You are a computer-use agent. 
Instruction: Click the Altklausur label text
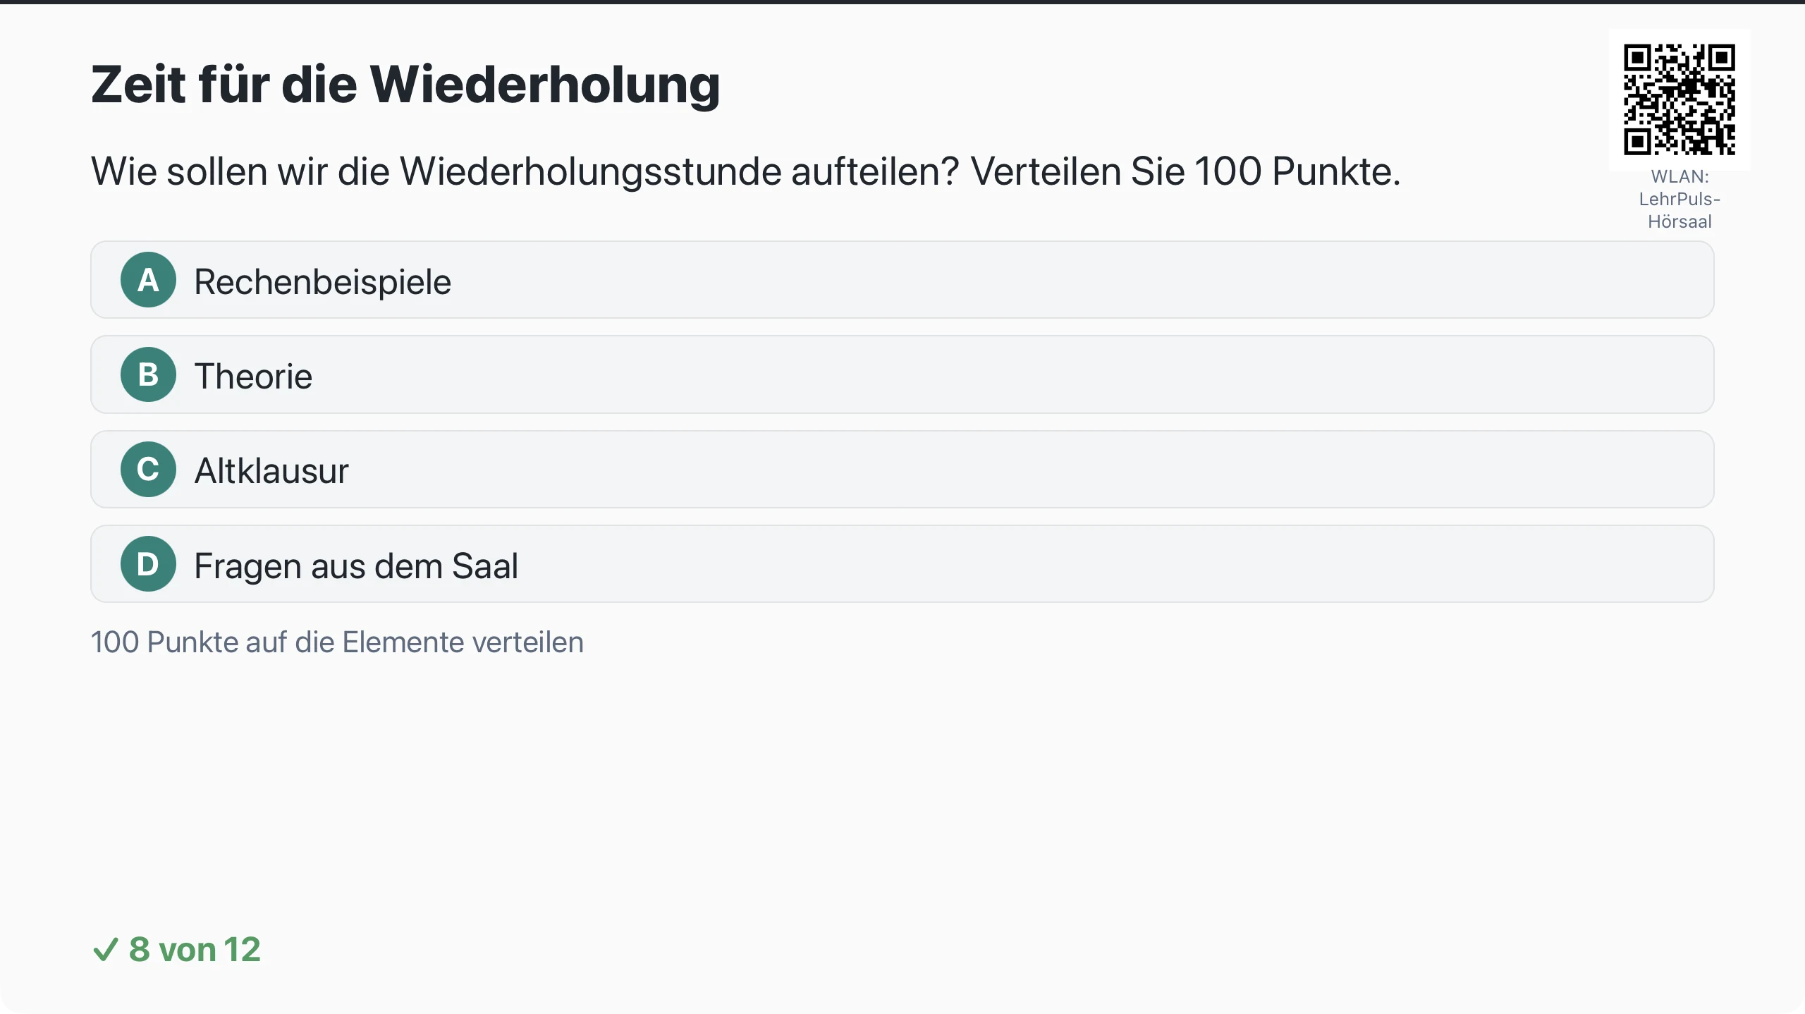(x=271, y=470)
